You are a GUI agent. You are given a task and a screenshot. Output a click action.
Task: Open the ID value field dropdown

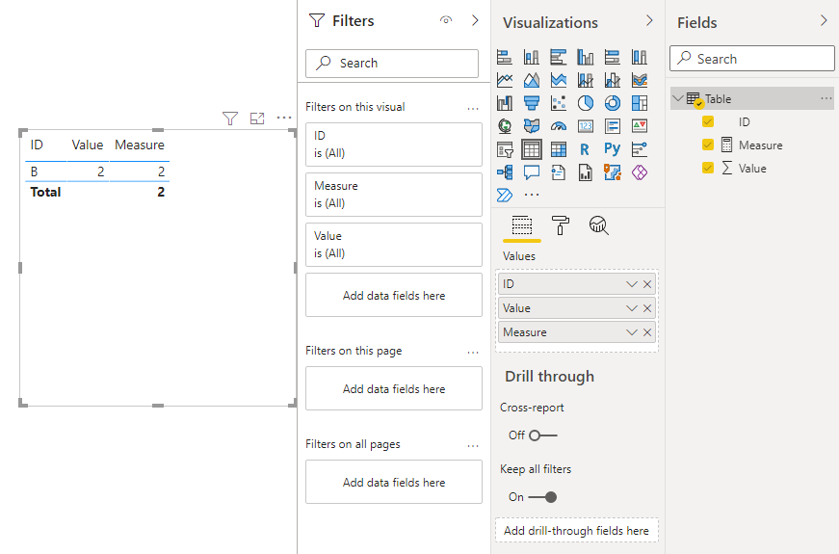click(631, 284)
